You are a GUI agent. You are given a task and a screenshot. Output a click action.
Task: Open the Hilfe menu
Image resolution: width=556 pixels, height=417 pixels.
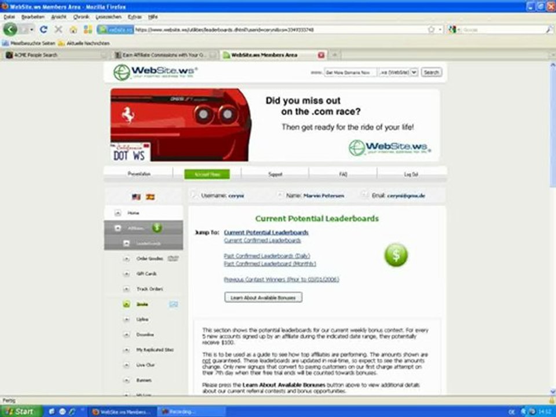coord(153,17)
